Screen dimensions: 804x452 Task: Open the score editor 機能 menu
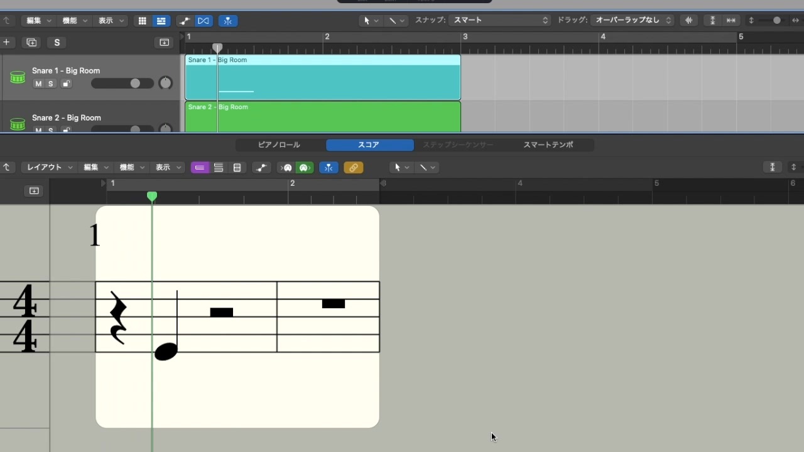[x=132, y=168]
